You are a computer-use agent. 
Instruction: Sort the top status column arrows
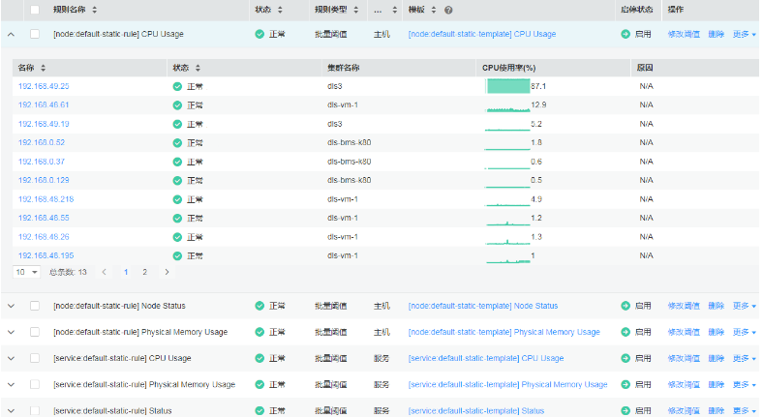point(280,10)
